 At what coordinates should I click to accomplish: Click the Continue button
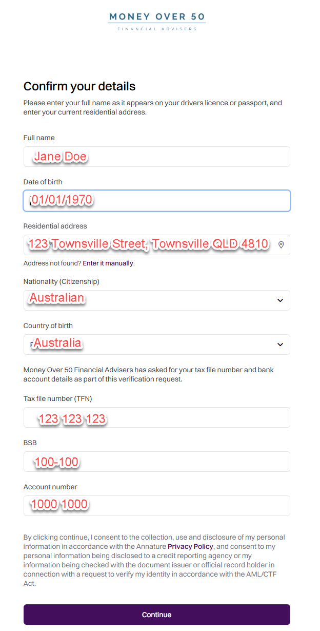pyautogui.click(x=157, y=615)
